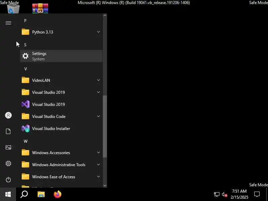Click the Show desktop sliver
This screenshot has height=201, width=268.
267,194
